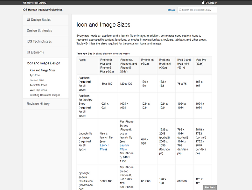Go to Web Clip Icons sidebar page
Image resolution: width=252 pixels, height=190 pixels.
38,90
